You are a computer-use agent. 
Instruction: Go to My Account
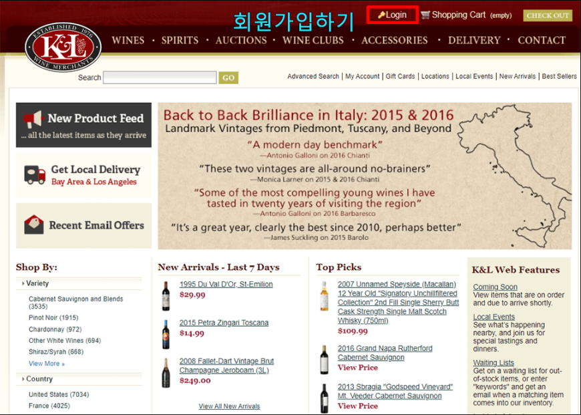coord(363,76)
